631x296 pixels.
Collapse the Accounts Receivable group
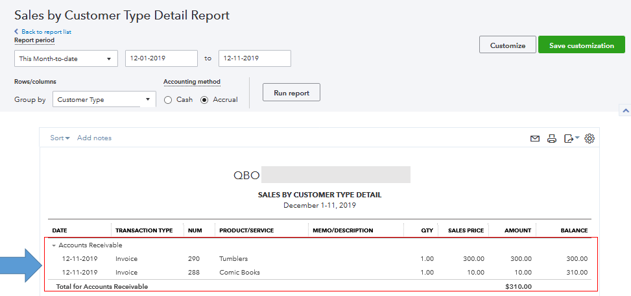click(x=54, y=245)
